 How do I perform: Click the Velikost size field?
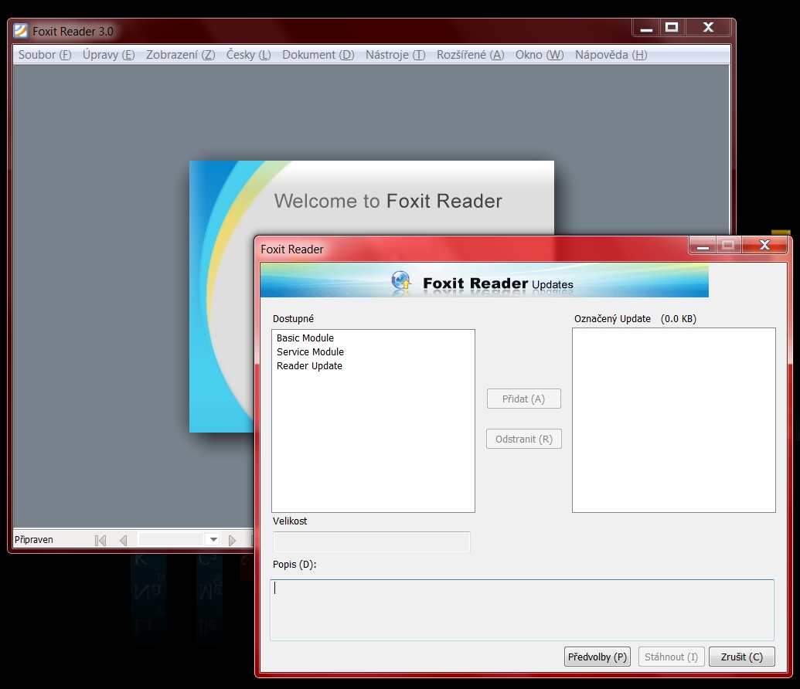tap(372, 542)
